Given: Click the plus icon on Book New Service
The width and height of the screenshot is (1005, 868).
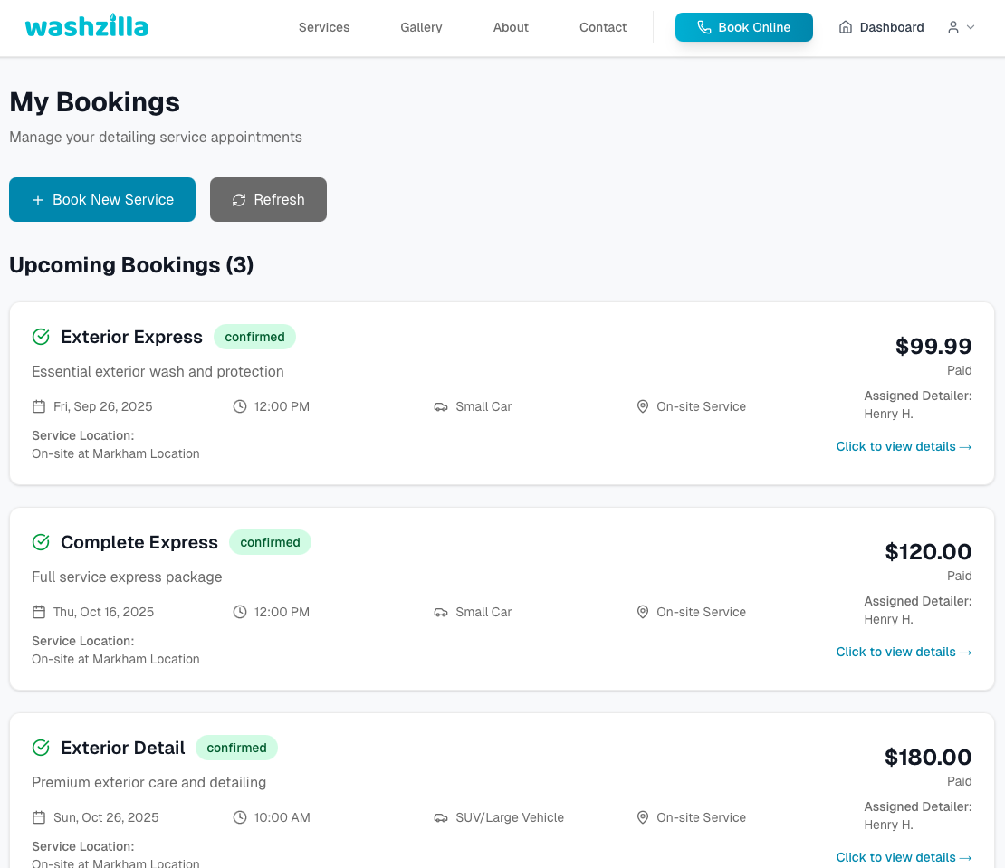Looking at the screenshot, I should [38, 200].
